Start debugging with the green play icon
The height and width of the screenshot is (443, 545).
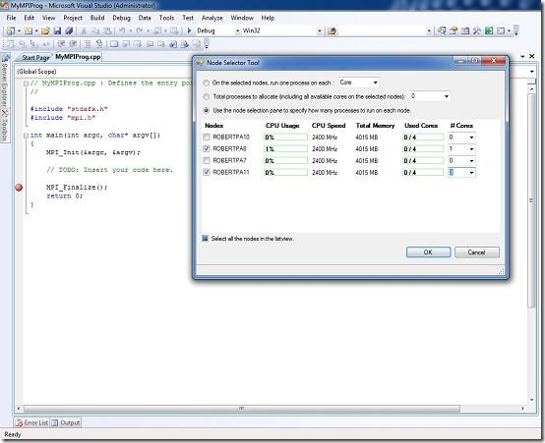point(189,30)
